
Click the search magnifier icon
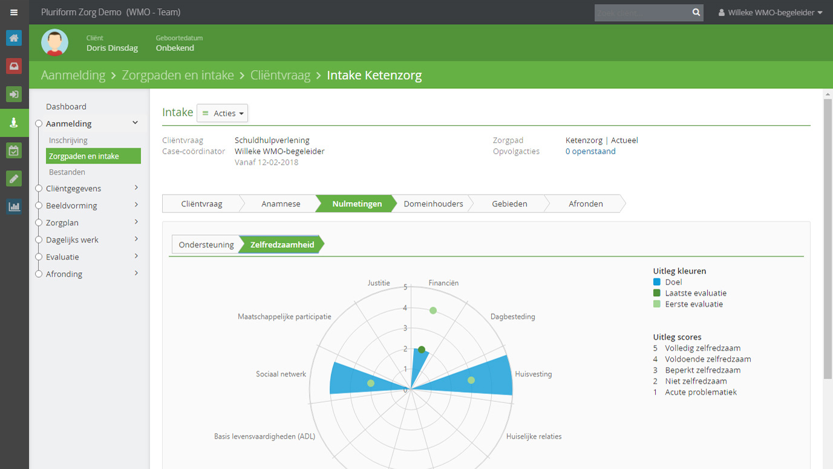[696, 12]
